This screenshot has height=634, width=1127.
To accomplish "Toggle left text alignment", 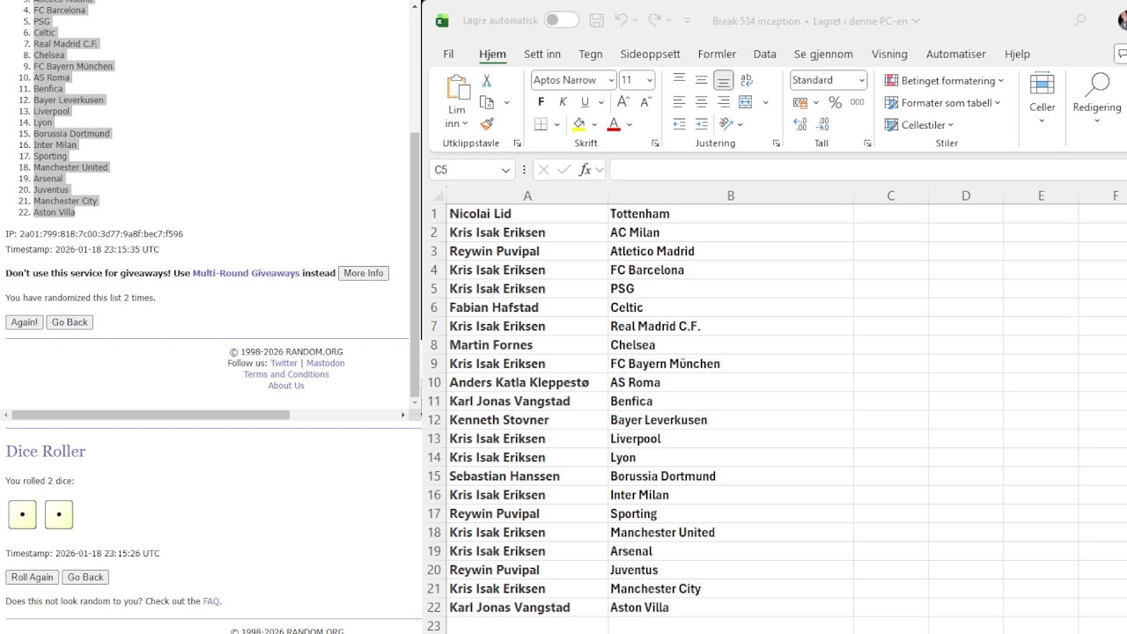I will 679,102.
